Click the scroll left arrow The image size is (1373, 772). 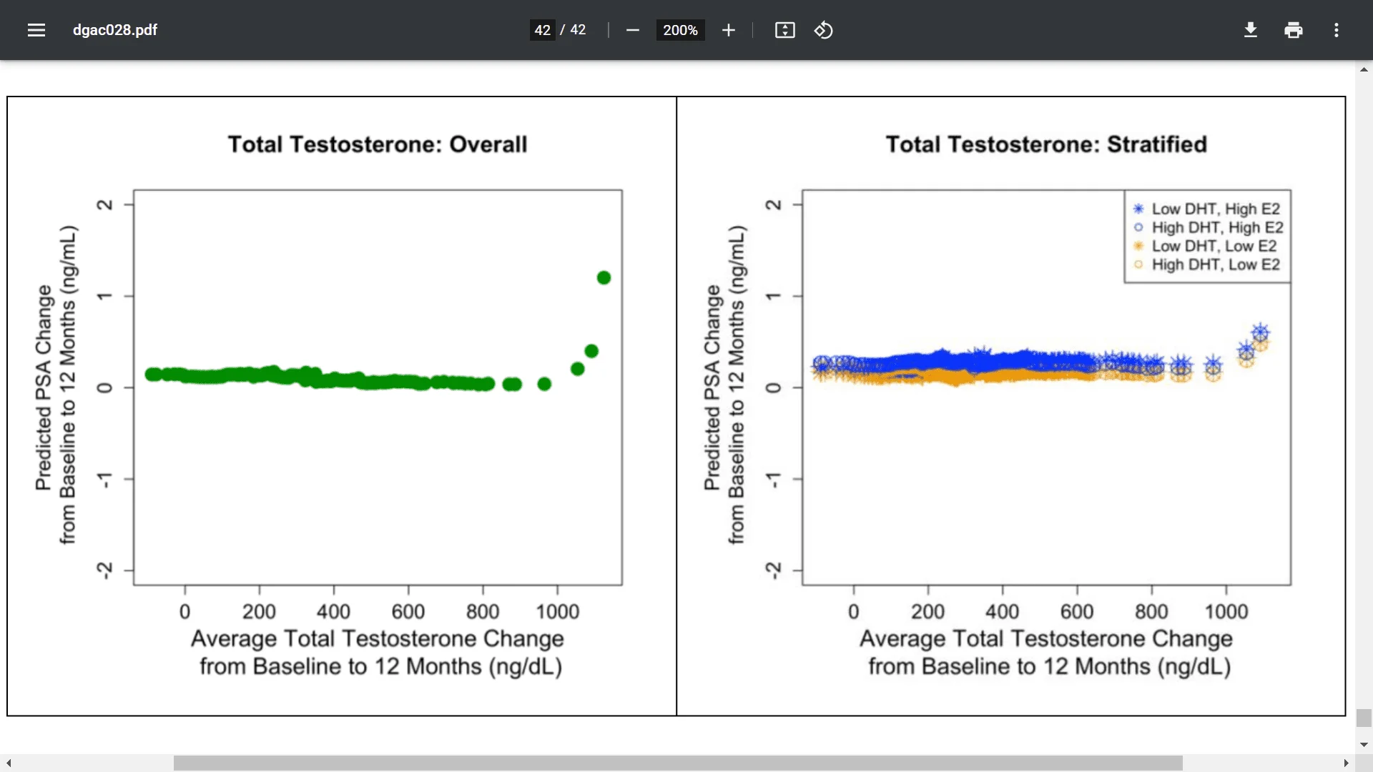pos(9,763)
